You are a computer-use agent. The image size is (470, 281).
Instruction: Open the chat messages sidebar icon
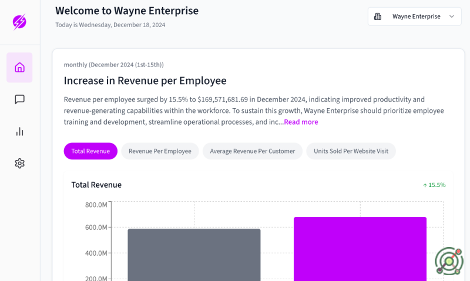[19, 99]
